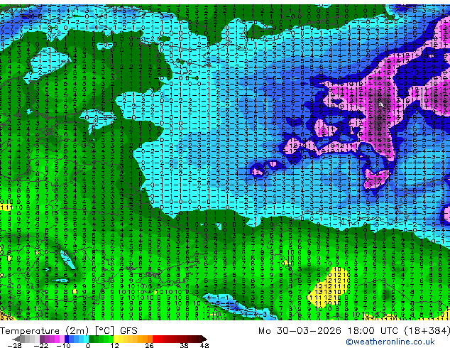450x348 pixels.
Task: Click the -22 legend label
Action: [x=41, y=345]
